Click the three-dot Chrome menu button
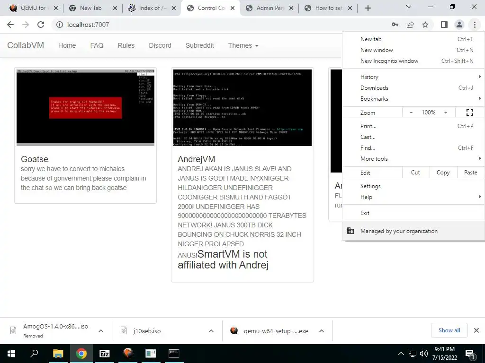This screenshot has width=485, height=363. [475, 25]
